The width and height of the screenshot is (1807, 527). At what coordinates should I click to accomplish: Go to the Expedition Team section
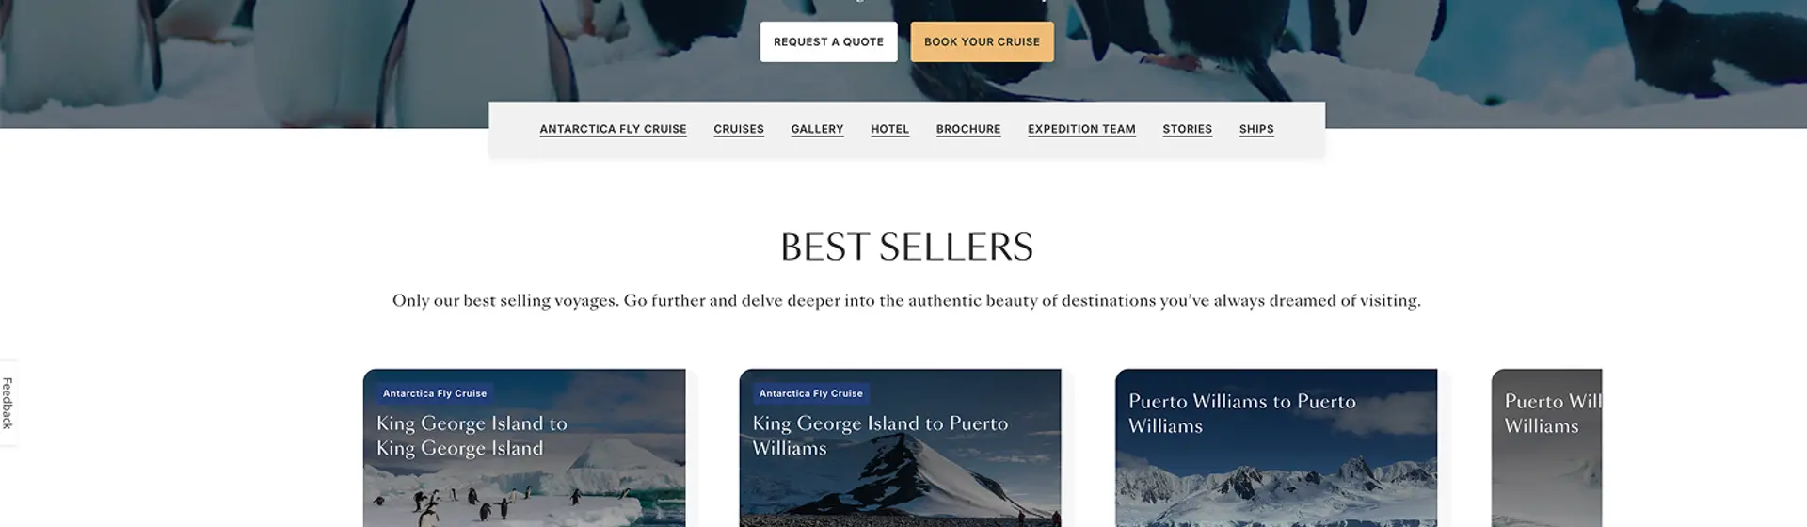point(1081,130)
